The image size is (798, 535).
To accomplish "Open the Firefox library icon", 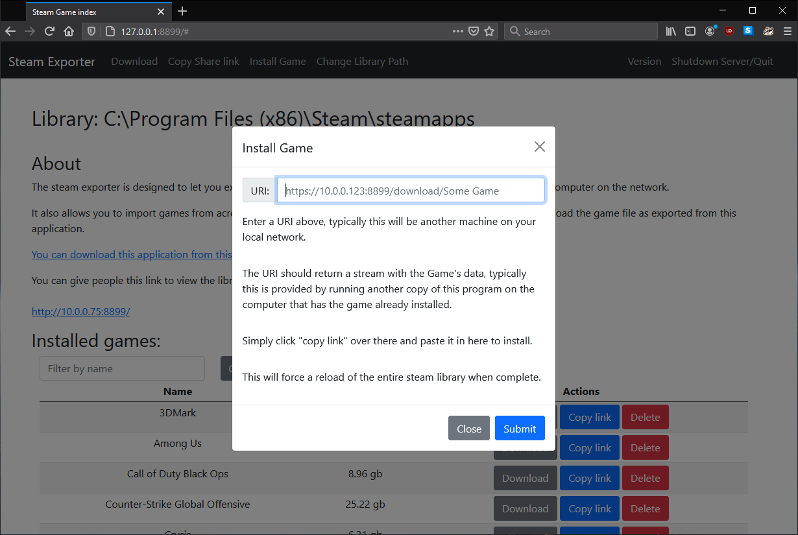I will [671, 31].
